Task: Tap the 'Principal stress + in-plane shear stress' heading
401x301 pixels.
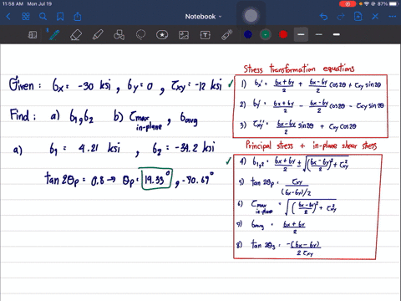Action: coord(311,145)
